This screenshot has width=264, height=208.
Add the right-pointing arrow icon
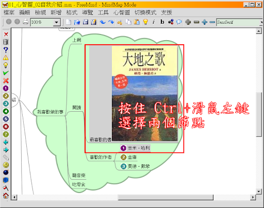pyautogui.click(x=6, y=150)
